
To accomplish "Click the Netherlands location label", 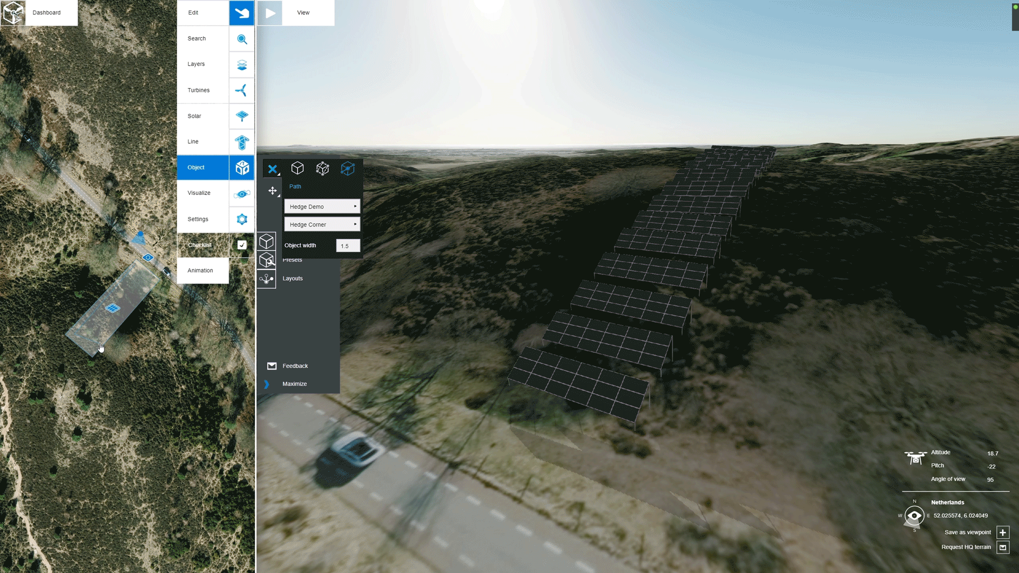I will click(x=947, y=502).
